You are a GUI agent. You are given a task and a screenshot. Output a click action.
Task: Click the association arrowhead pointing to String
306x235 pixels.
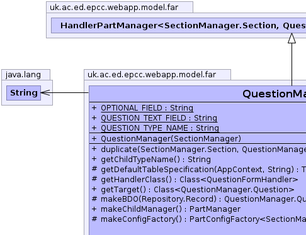45,93
